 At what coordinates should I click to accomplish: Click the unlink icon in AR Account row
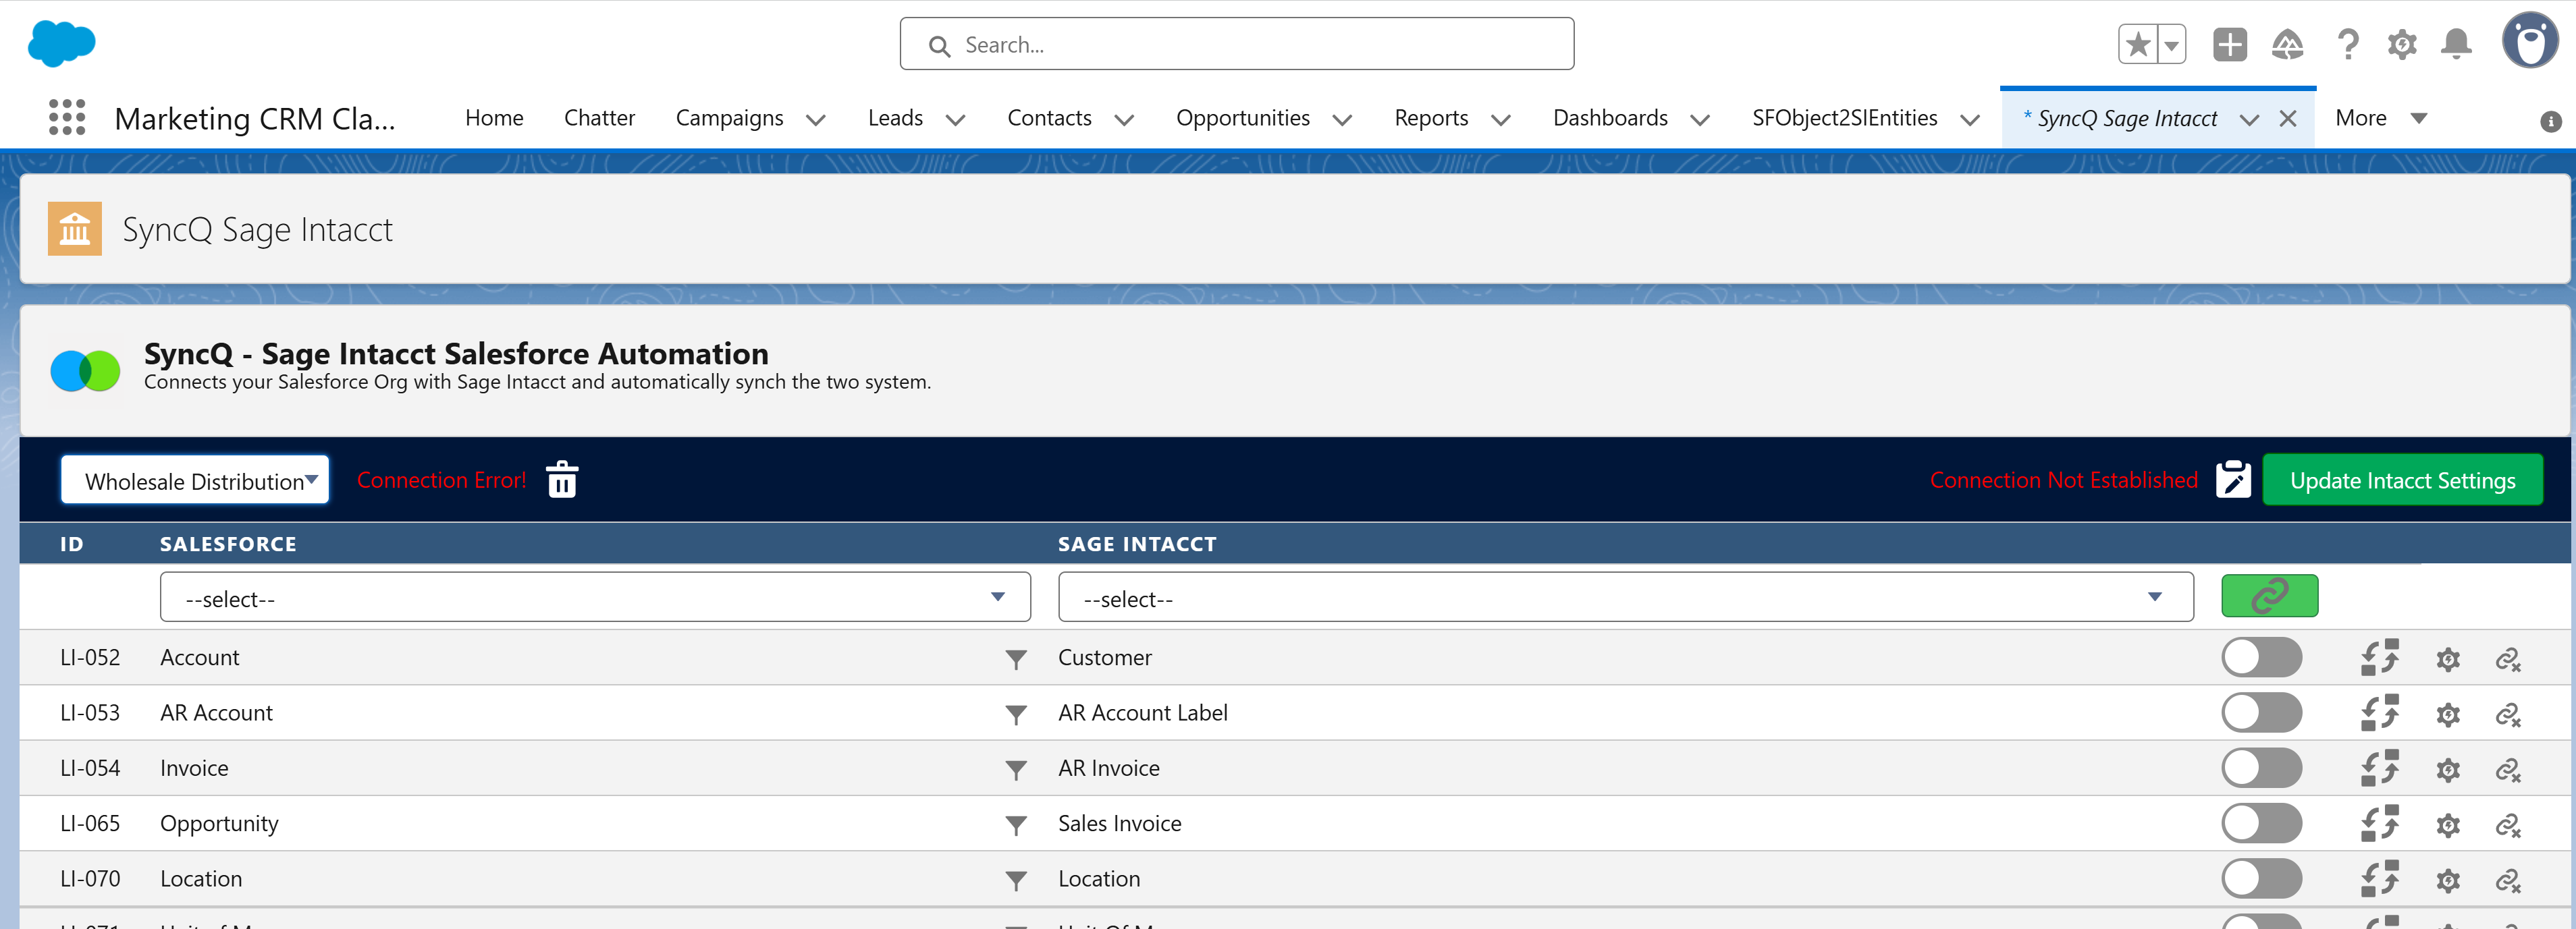click(2508, 714)
